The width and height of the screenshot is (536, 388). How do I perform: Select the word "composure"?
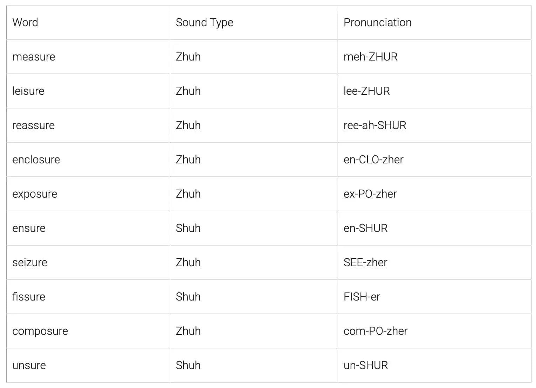coord(40,331)
